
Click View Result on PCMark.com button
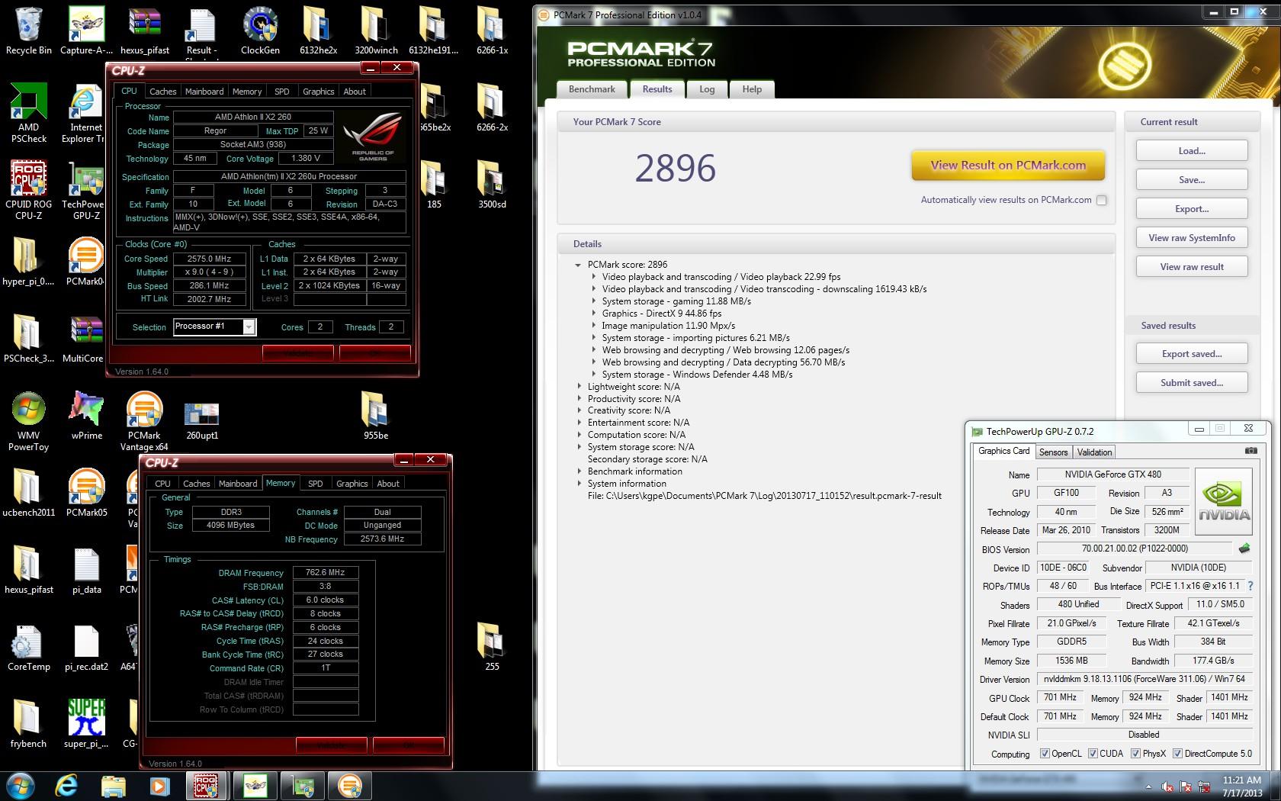(1008, 166)
